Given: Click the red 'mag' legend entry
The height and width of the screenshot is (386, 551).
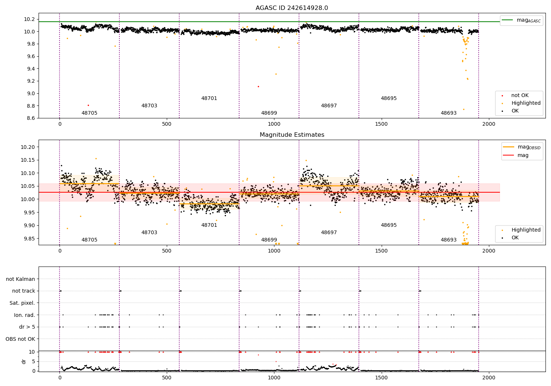Looking at the screenshot, I should tap(516, 155).
